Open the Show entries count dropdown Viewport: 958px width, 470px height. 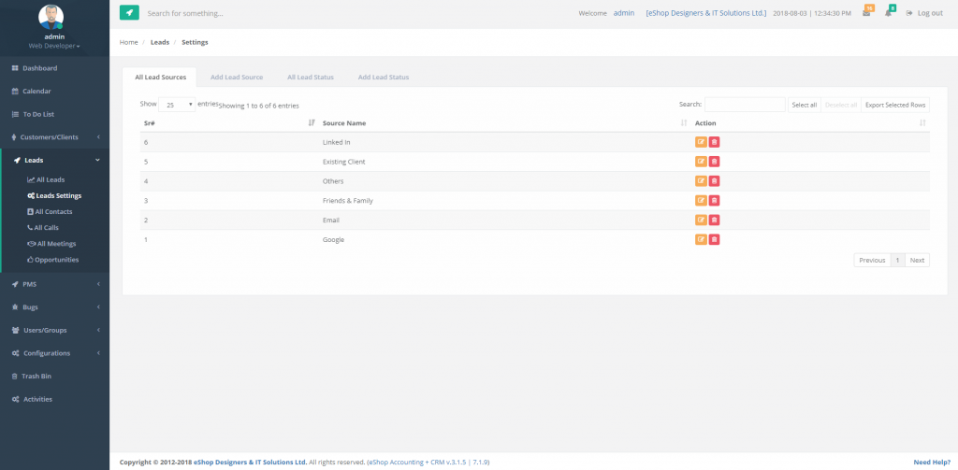(x=177, y=106)
